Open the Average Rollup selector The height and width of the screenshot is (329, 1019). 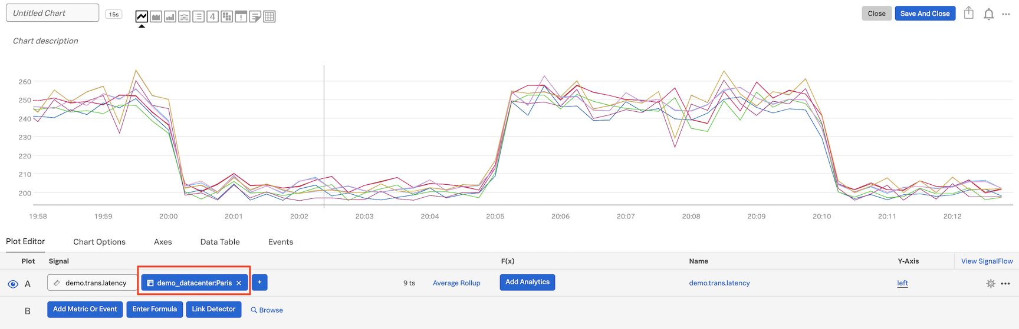pyautogui.click(x=456, y=283)
